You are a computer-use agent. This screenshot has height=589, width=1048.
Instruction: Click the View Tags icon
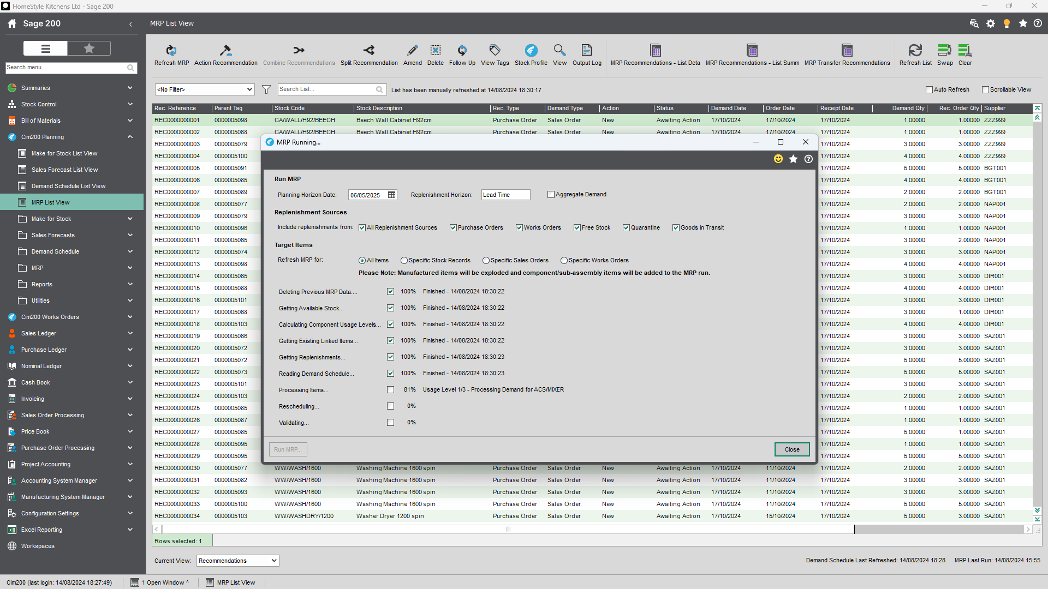click(495, 50)
